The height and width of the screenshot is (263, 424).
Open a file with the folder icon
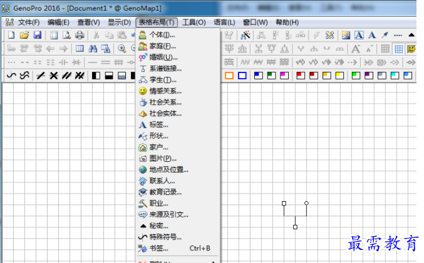(24, 35)
